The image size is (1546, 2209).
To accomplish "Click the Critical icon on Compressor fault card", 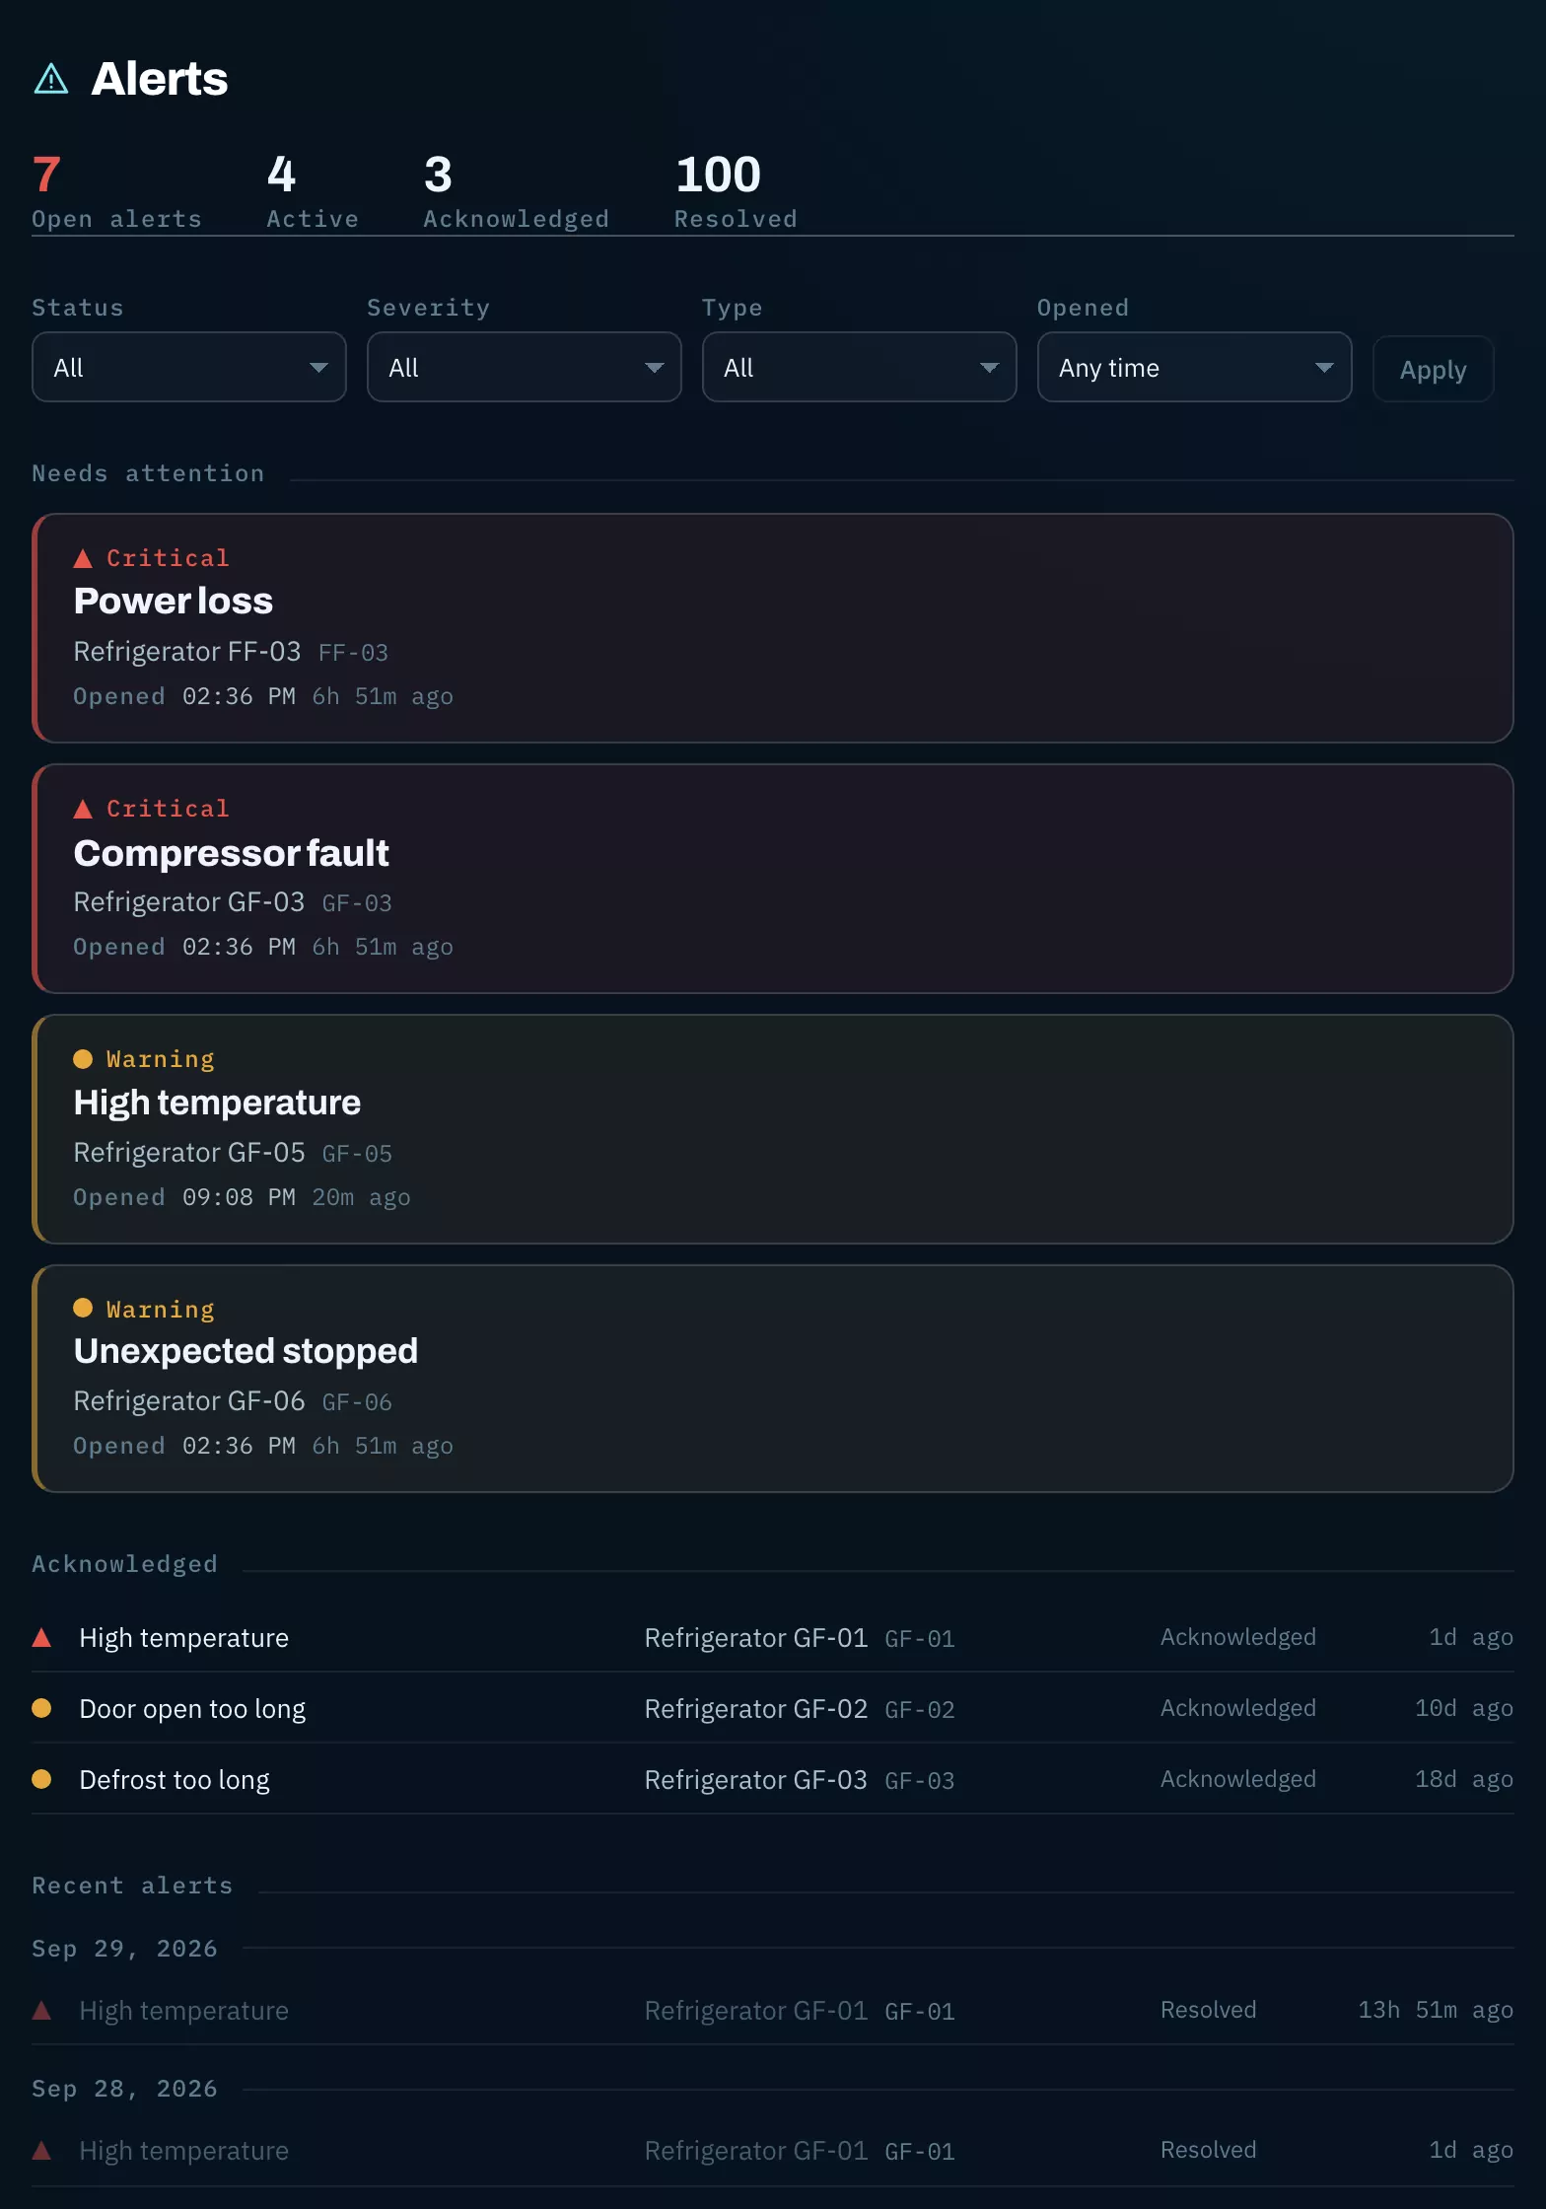I will [x=83, y=810].
